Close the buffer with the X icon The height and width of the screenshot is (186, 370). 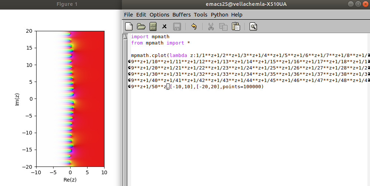coord(165,26)
